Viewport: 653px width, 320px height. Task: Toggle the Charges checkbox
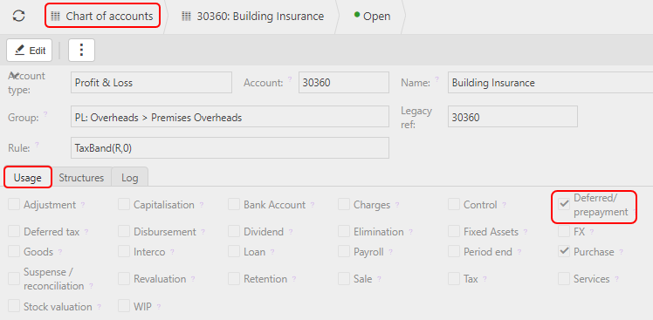344,204
